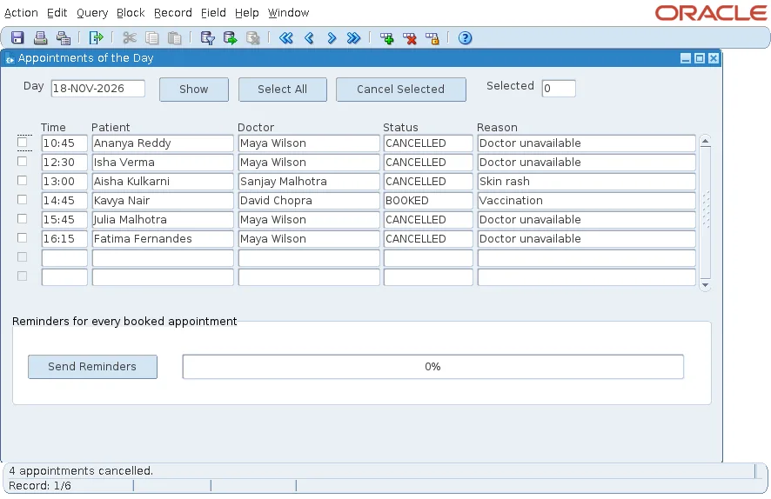Click the Kavya Nair patient cell
Image resolution: width=771 pixels, height=499 pixels.
[x=163, y=201]
